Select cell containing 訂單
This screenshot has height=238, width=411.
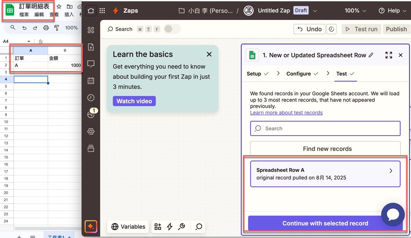pyautogui.click(x=31, y=58)
